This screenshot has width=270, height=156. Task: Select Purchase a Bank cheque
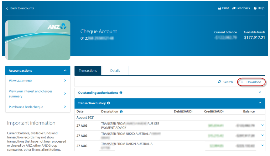tap(26, 107)
